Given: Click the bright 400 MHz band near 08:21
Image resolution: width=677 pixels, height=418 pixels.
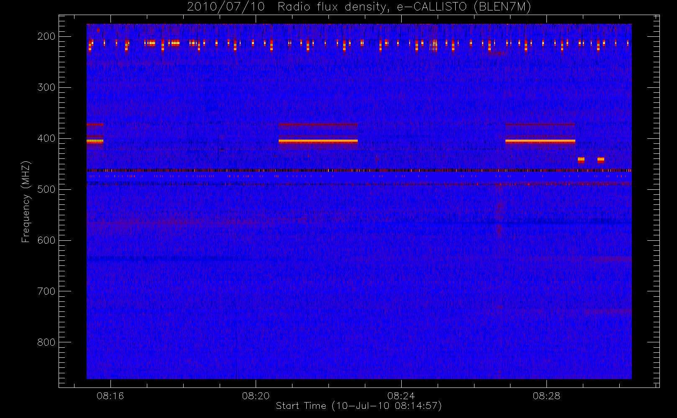Looking at the screenshot, I should [318, 141].
